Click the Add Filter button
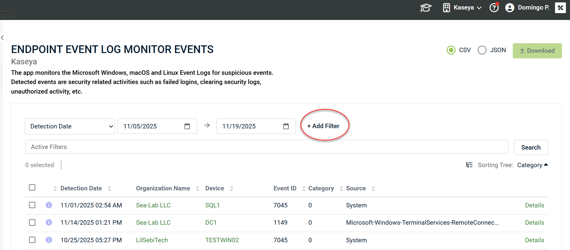Screen dimensions: 570x250 point(323,126)
